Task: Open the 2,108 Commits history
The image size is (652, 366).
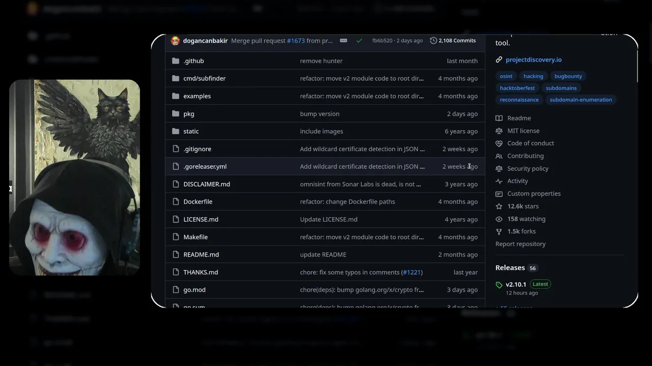Action: [x=453, y=41]
